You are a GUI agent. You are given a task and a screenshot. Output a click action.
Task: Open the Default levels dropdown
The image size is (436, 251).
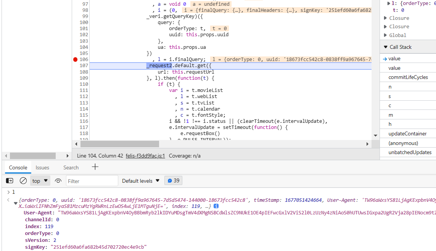(x=141, y=181)
